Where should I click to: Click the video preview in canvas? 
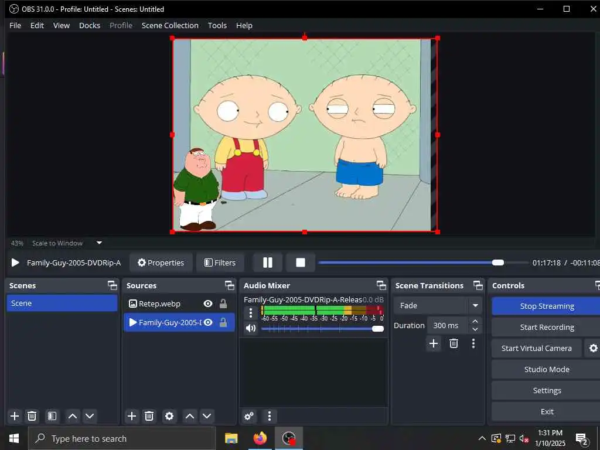point(305,135)
